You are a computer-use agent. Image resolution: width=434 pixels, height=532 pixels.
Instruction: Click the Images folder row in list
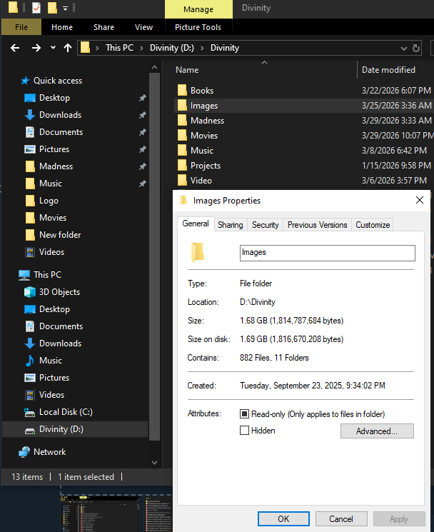[x=304, y=106]
